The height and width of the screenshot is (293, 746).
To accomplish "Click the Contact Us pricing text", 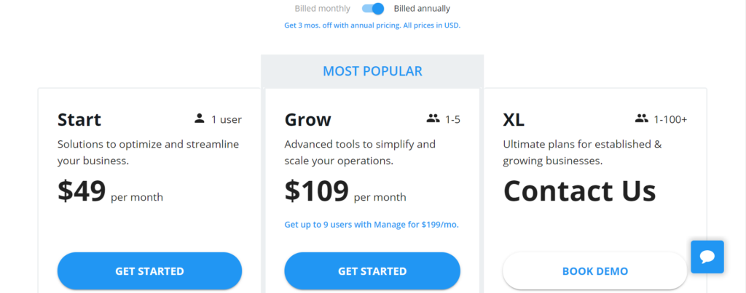I will pos(579,191).
